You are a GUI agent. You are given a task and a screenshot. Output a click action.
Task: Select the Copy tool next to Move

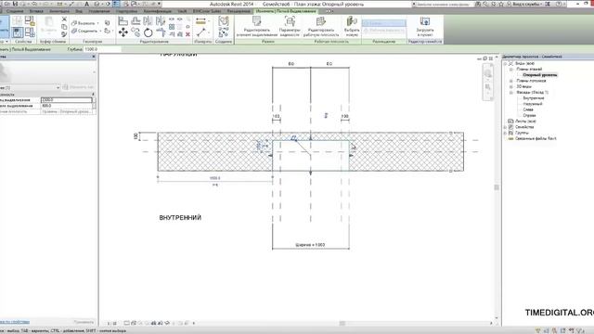coord(136,32)
